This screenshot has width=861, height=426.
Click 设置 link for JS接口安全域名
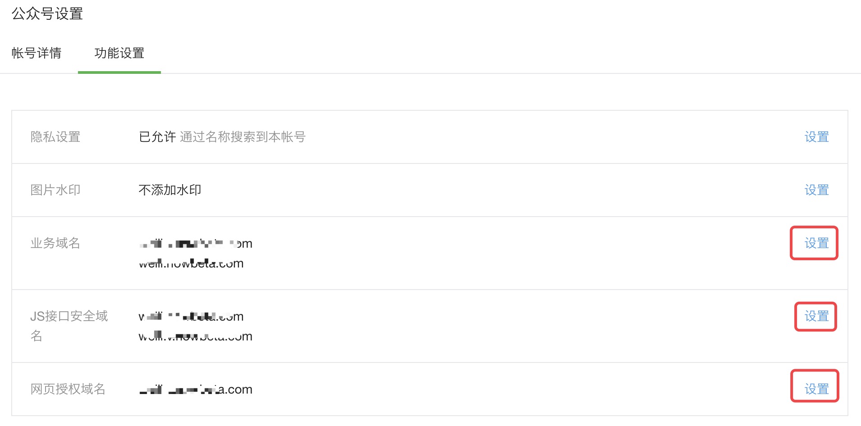[x=816, y=316]
